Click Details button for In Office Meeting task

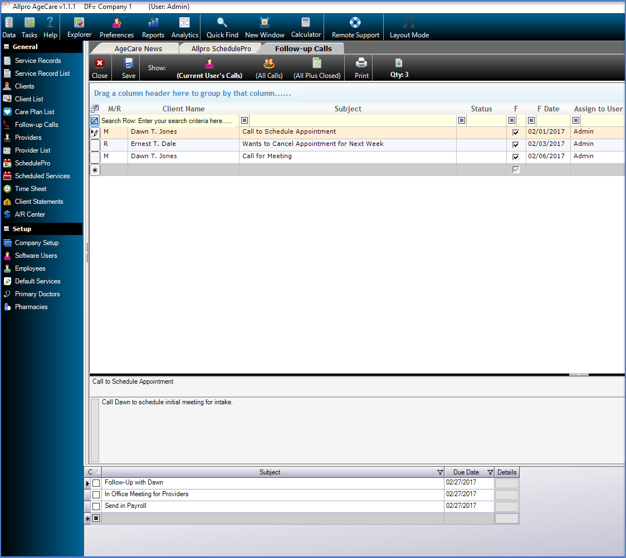[x=506, y=495]
